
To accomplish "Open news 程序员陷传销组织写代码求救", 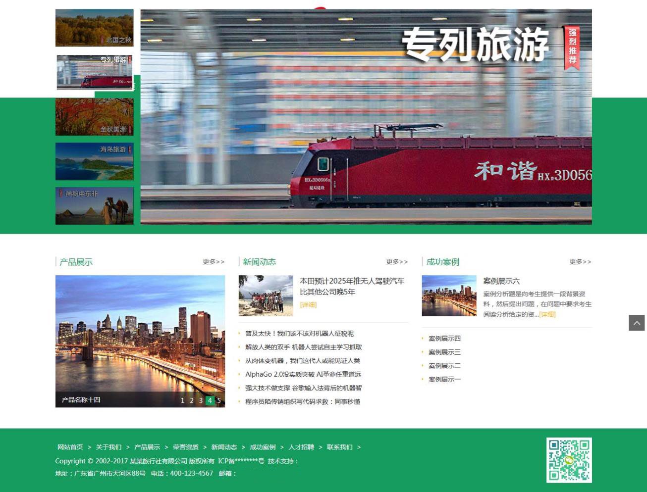I will coord(303,401).
